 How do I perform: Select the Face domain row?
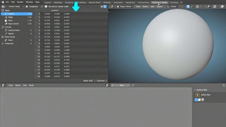pos(17,20)
